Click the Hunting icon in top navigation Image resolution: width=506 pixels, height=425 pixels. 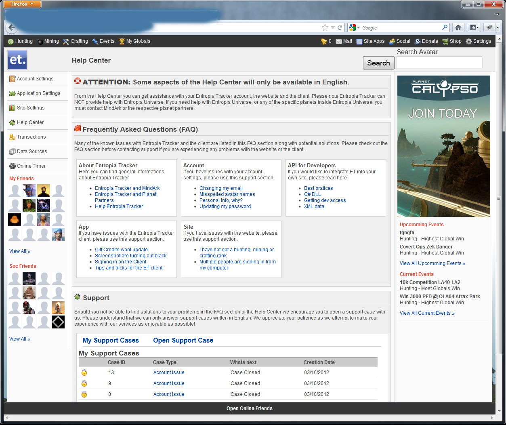(x=11, y=42)
